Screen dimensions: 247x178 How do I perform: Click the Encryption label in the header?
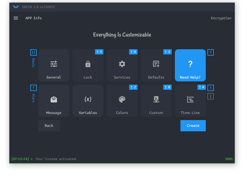[x=221, y=18]
